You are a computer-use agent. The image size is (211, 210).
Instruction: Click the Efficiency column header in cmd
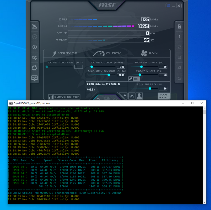coord(110,160)
